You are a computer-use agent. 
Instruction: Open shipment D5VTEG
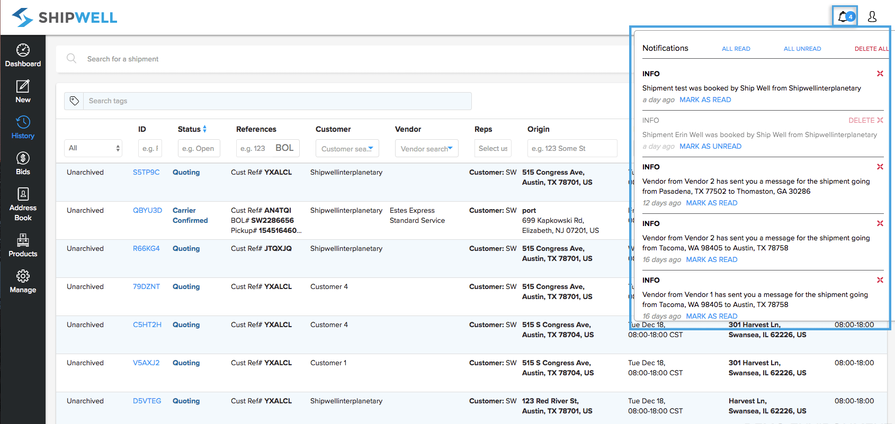(147, 401)
